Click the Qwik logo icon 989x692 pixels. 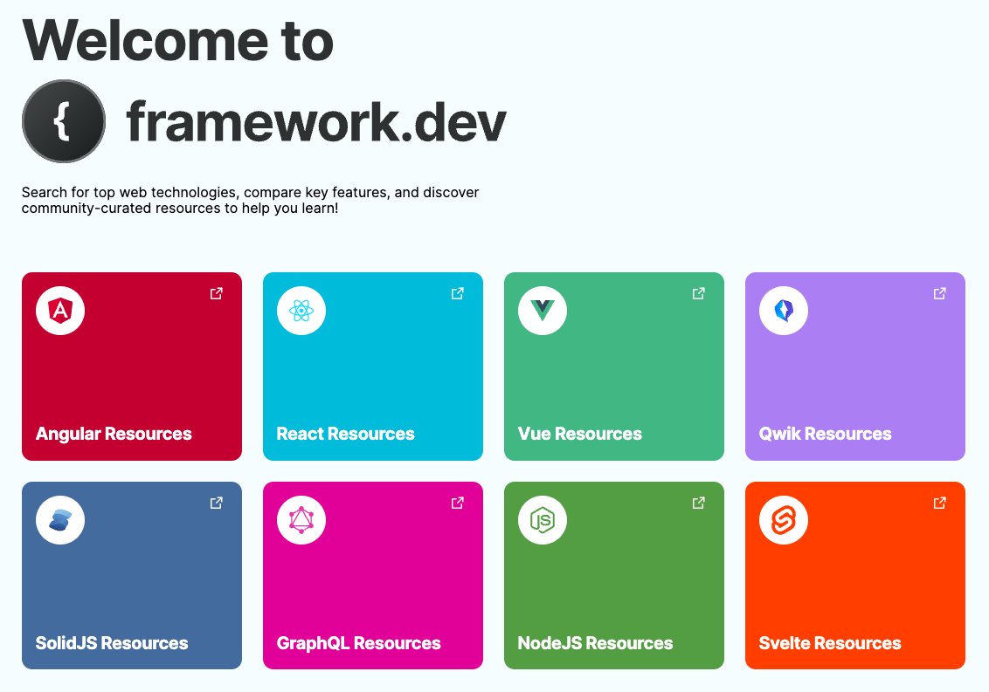click(784, 311)
